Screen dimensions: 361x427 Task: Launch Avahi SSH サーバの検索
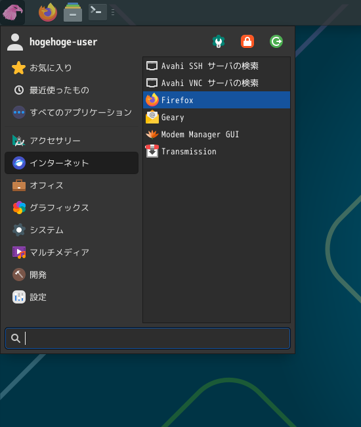[217, 66]
